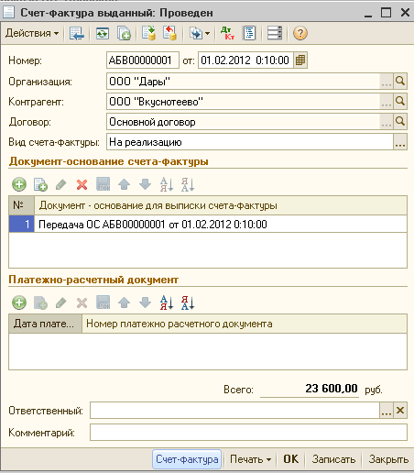Click the Комментарий input field
This screenshot has width=414, height=473.
tap(248, 432)
